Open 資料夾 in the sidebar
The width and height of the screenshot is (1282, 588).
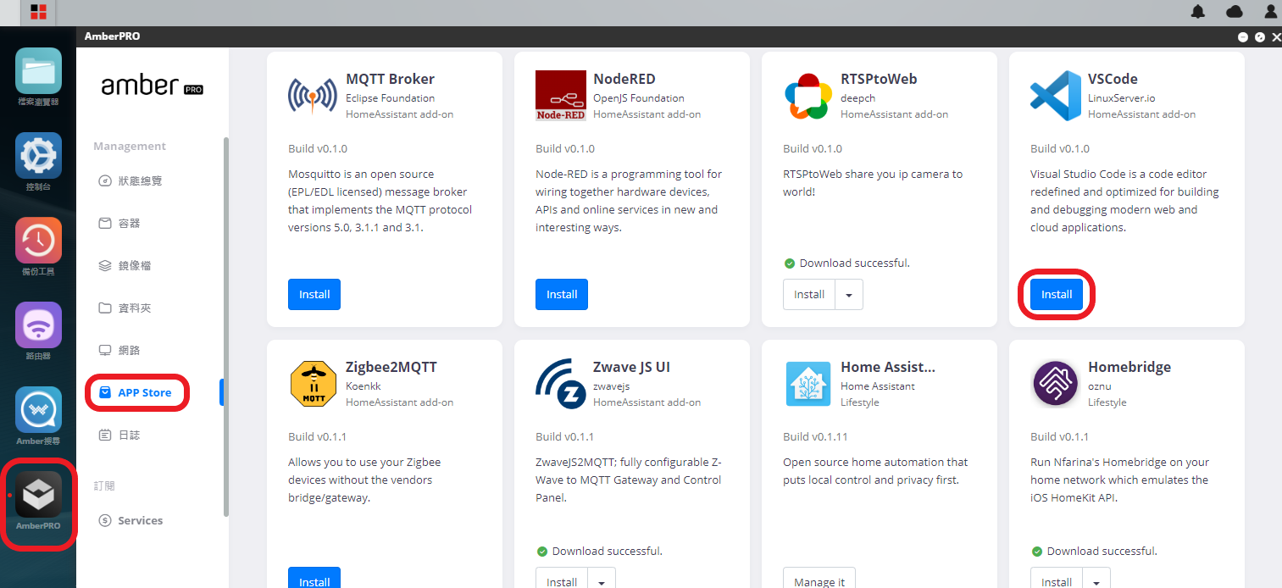click(x=125, y=308)
